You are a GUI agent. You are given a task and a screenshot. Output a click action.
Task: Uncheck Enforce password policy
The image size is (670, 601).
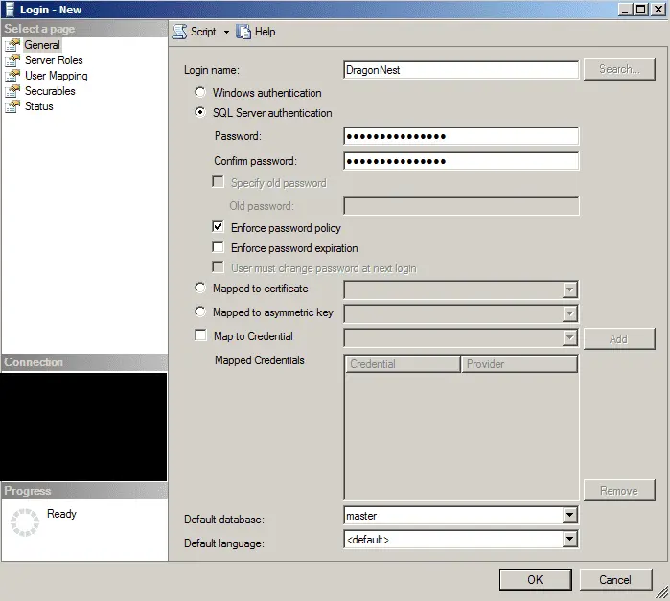218,227
